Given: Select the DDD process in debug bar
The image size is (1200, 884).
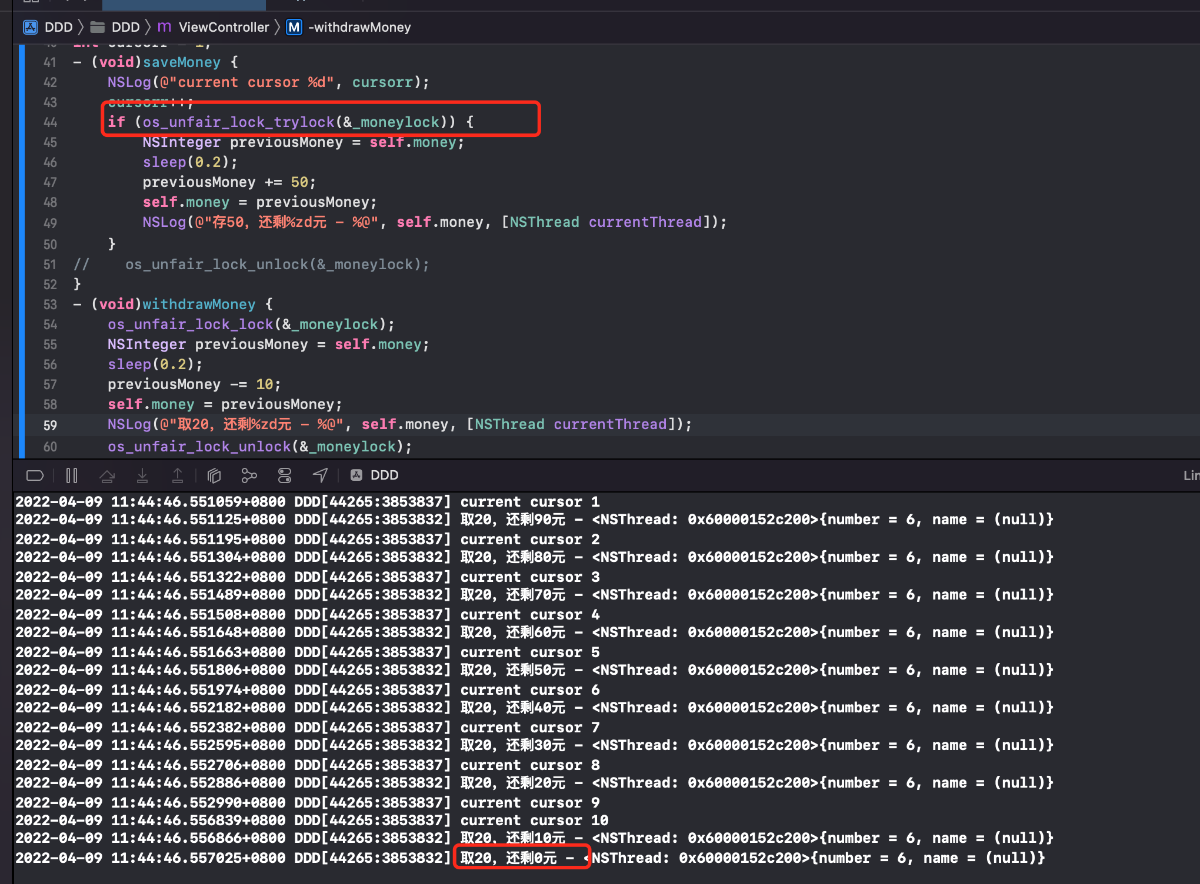Looking at the screenshot, I should (375, 475).
